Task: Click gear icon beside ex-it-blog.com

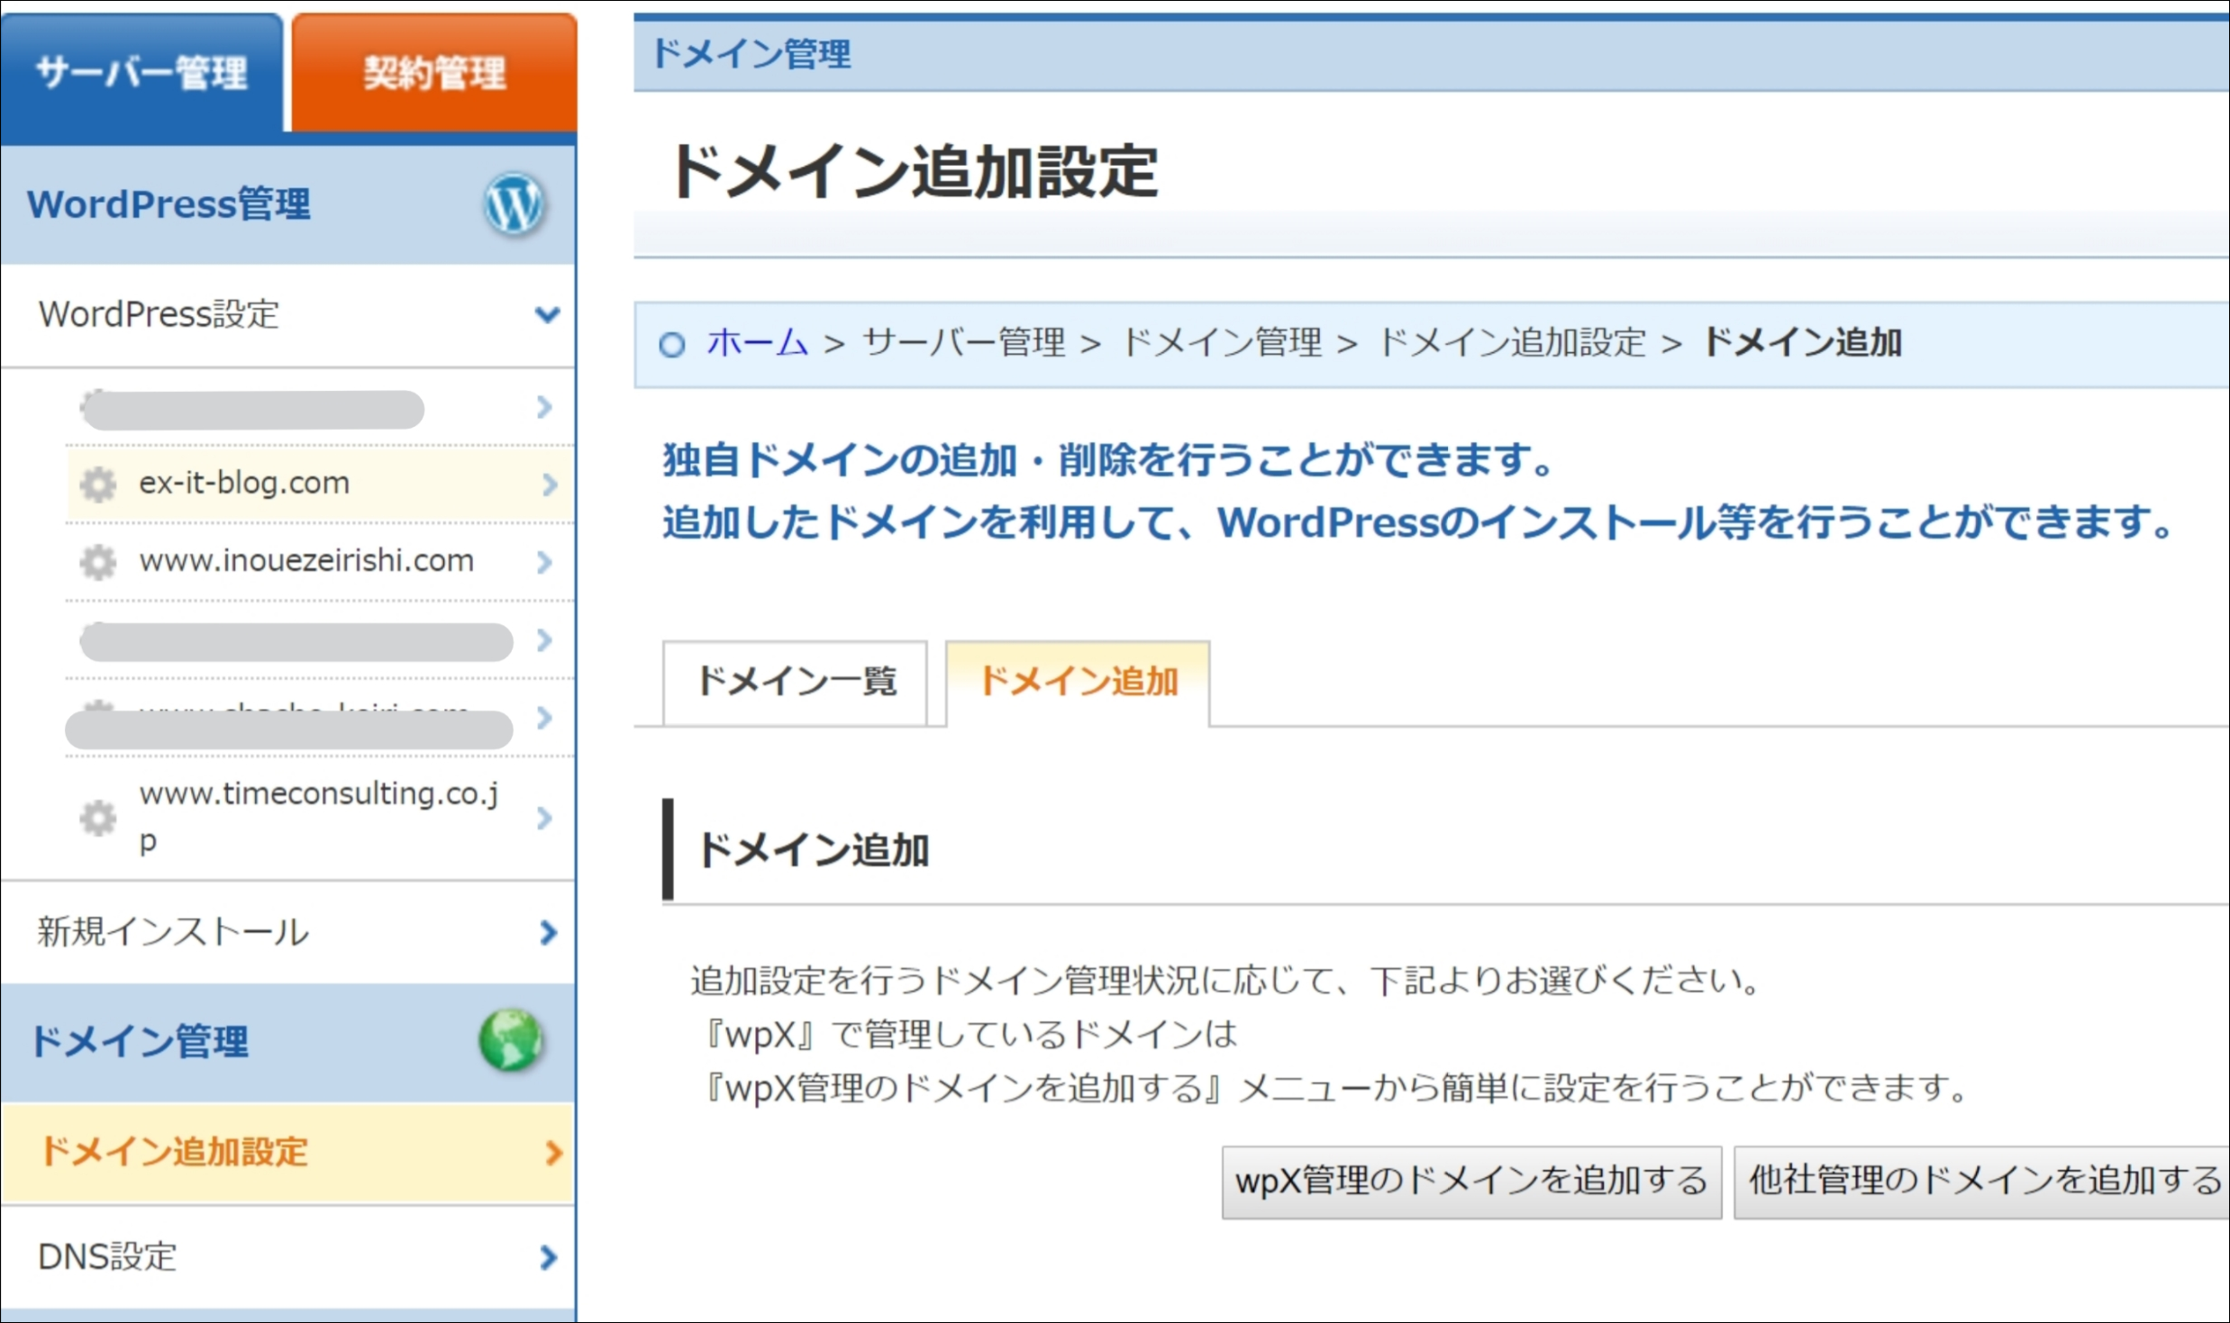Action: pos(98,484)
